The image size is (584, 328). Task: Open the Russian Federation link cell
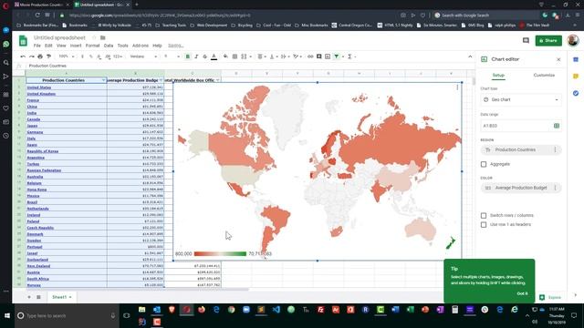coord(44,170)
